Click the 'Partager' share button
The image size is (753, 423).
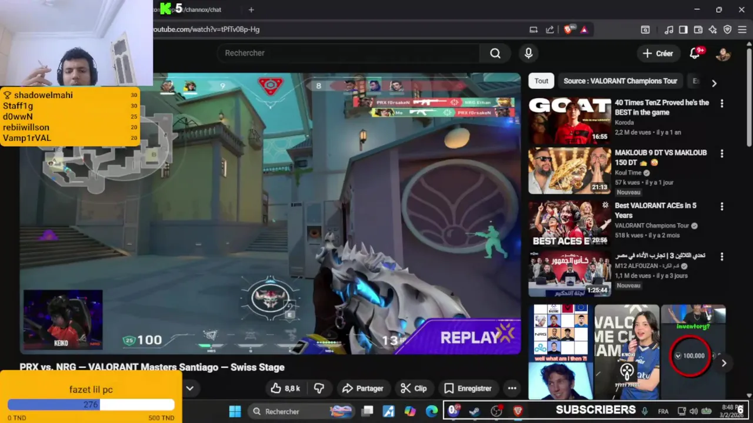(x=363, y=388)
